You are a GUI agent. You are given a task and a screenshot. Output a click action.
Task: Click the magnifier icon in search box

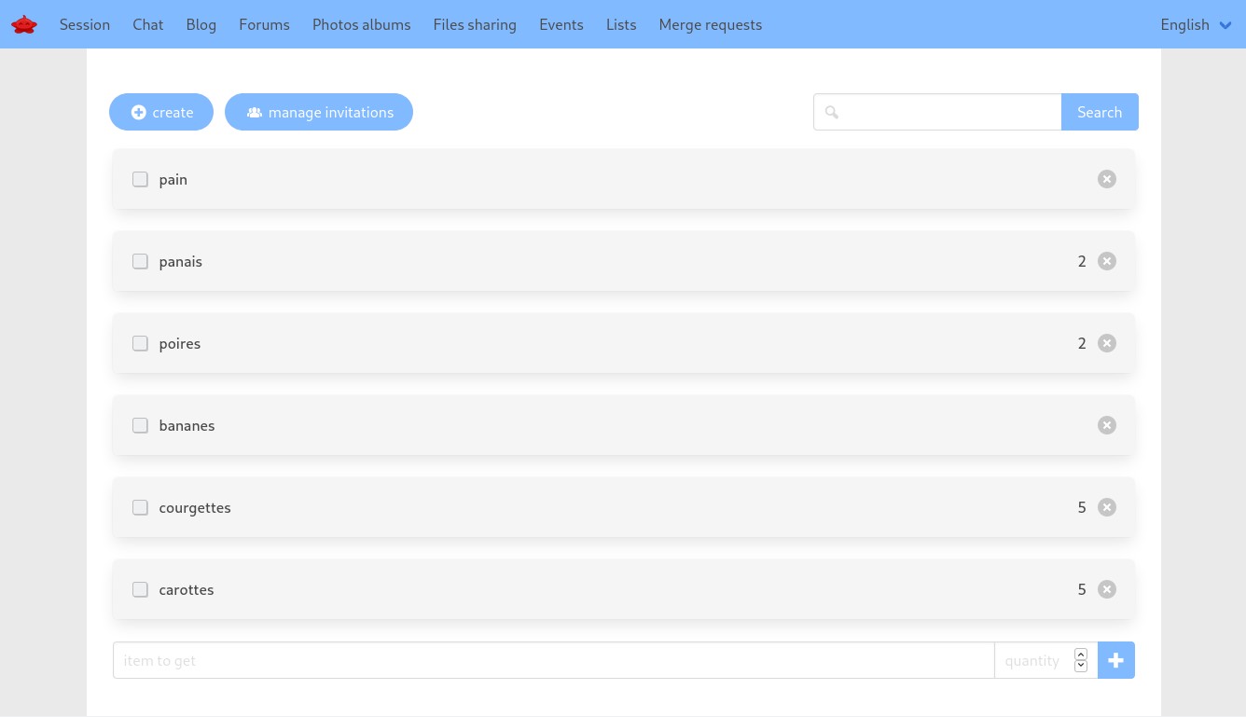832,112
